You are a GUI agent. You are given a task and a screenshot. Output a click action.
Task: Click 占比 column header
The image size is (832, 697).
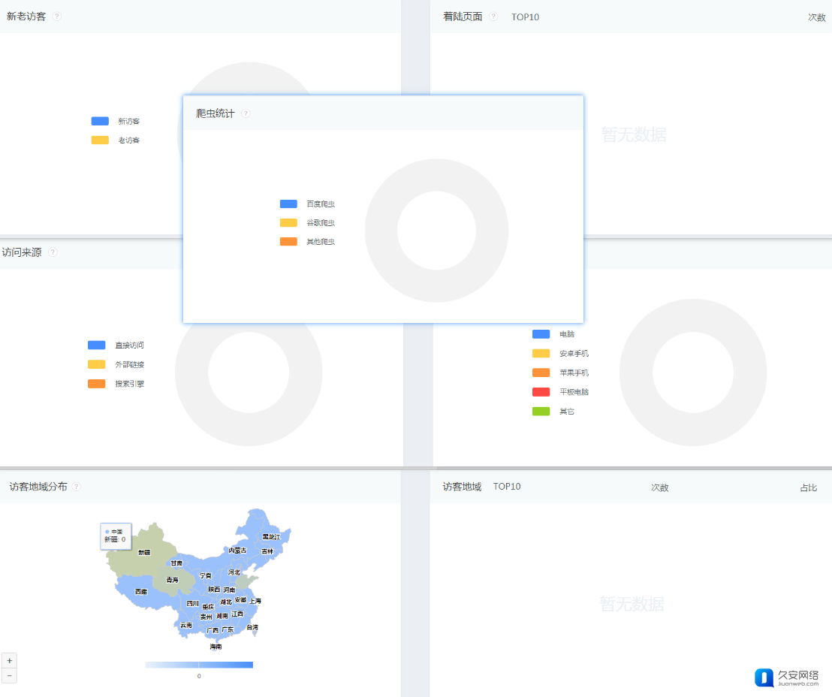808,487
